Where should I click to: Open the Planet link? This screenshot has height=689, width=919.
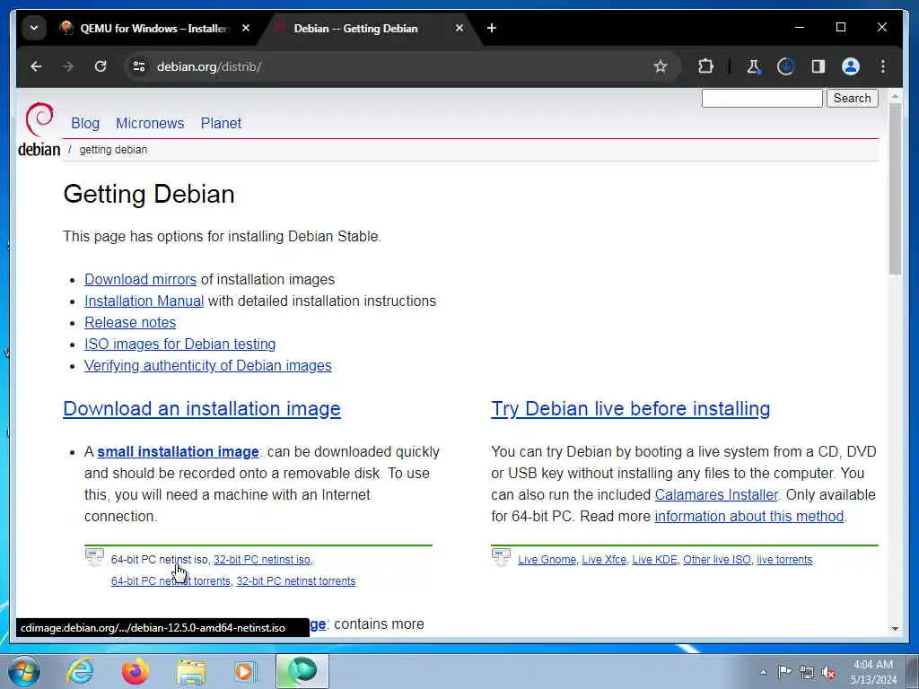[221, 123]
